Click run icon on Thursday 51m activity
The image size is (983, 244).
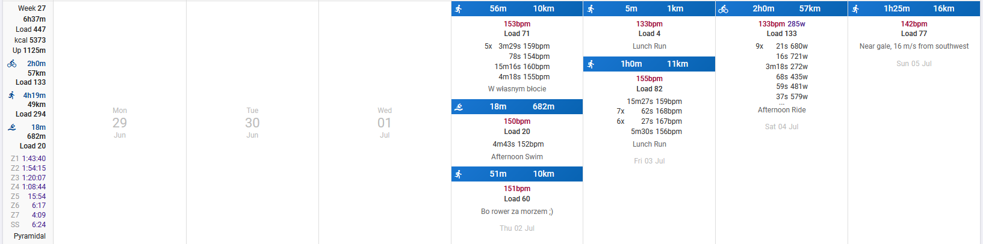tap(459, 174)
